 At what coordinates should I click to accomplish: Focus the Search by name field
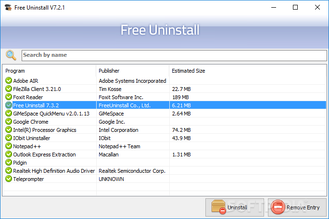coord(174,55)
